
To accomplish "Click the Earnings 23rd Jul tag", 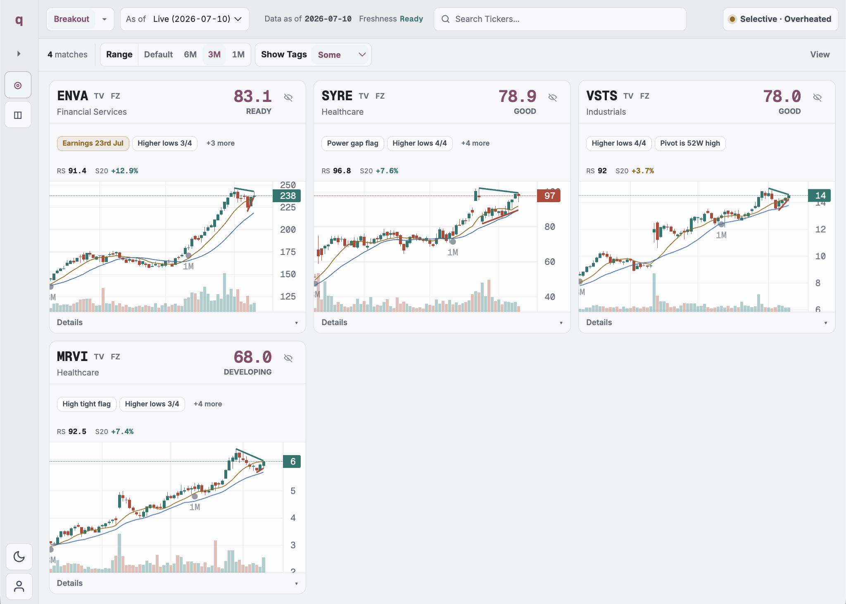I will (x=93, y=143).
